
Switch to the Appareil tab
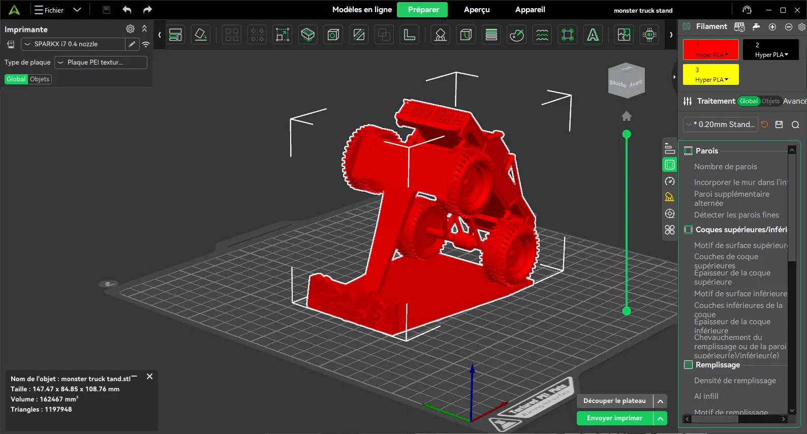point(530,10)
